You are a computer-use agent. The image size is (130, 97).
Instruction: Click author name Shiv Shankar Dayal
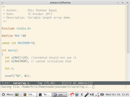pyautogui.click(x=42, y=10)
